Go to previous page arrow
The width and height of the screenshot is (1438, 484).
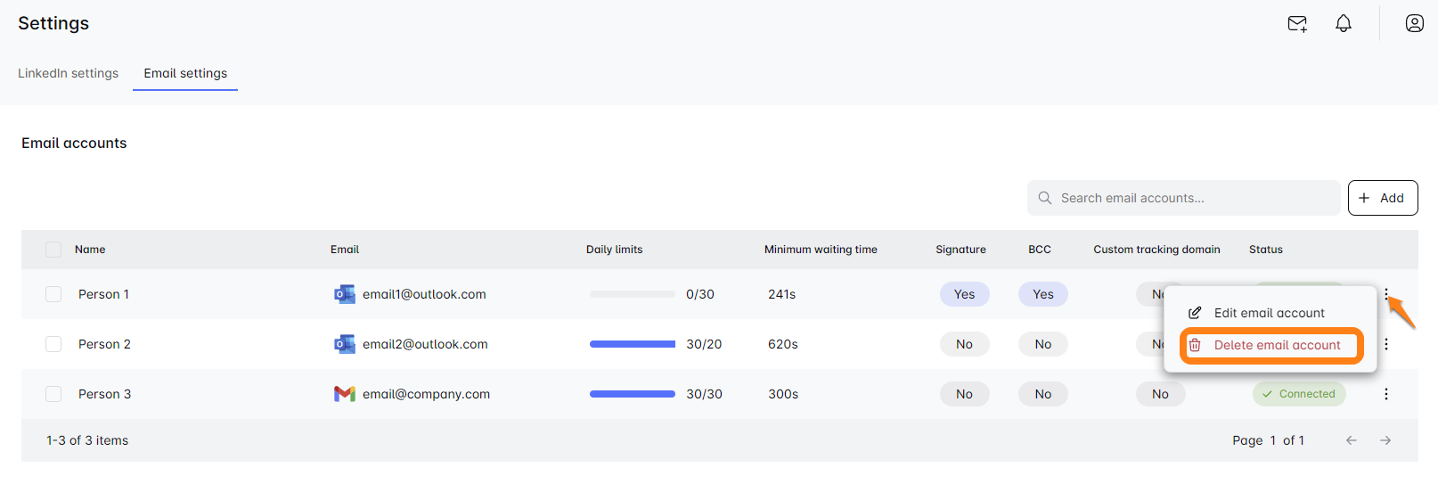pos(1352,440)
